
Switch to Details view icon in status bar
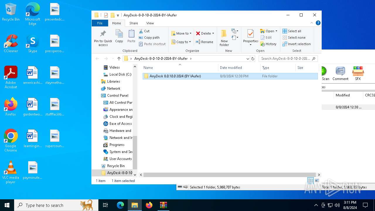(x=311, y=181)
